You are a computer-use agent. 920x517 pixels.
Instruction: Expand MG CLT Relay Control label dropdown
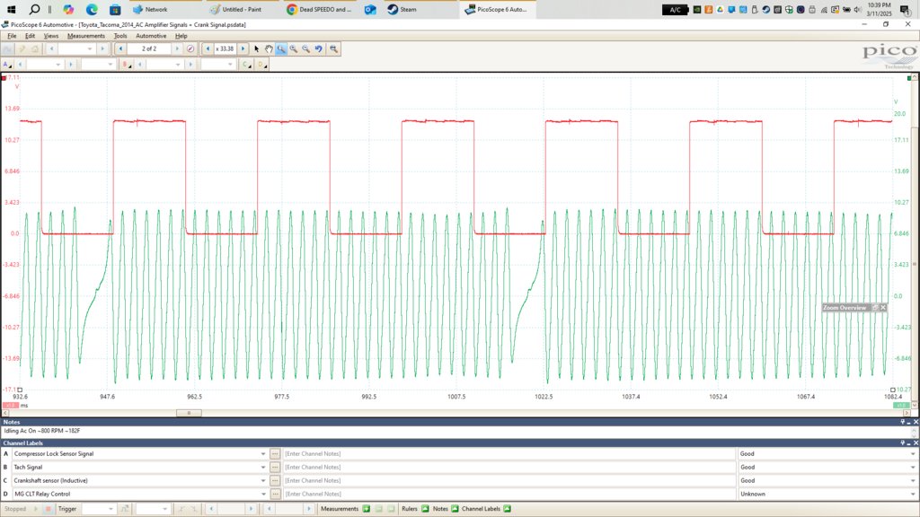(263, 495)
